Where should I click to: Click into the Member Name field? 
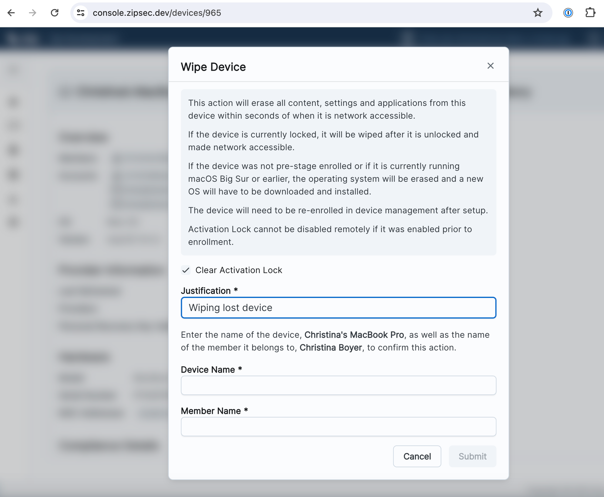338,427
